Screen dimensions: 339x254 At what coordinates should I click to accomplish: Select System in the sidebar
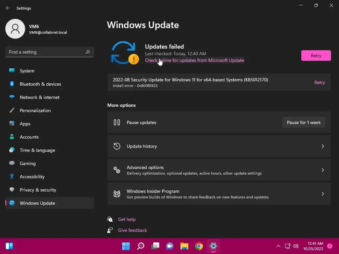click(50, 71)
